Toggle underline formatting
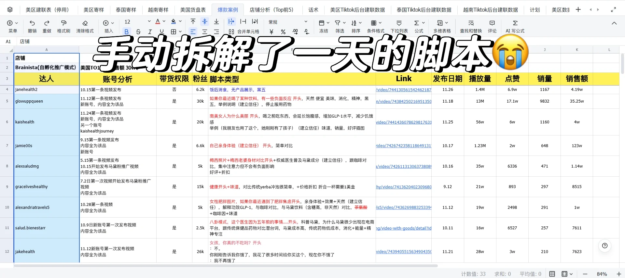 coord(162,32)
